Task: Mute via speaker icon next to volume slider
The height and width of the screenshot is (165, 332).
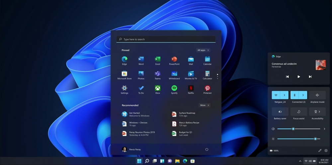Action: pyautogui.click(x=273, y=129)
